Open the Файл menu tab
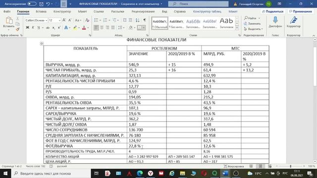This screenshot has height=178, width=317. (7, 11)
